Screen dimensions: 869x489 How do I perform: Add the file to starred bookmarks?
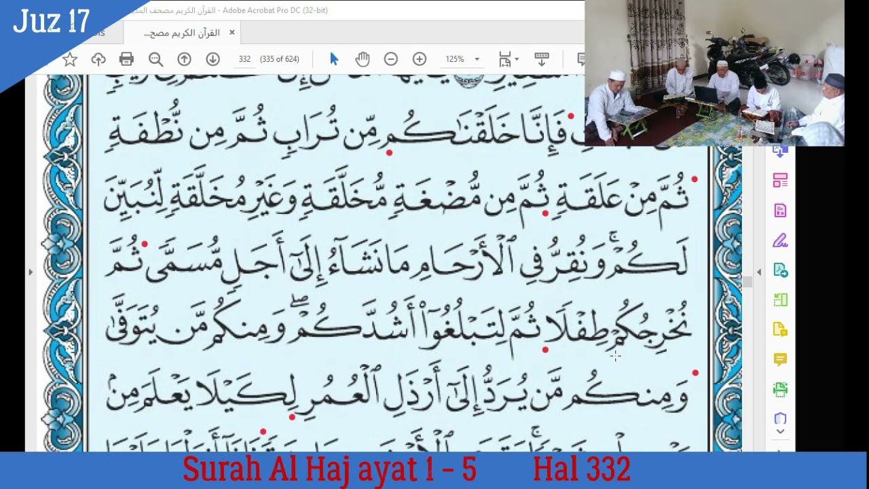click(x=69, y=60)
